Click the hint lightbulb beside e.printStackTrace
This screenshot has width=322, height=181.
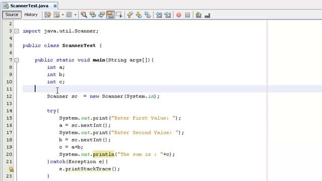[11, 169]
